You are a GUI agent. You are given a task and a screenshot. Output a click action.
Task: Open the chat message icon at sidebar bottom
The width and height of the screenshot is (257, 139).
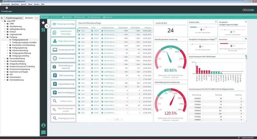coord(43,132)
